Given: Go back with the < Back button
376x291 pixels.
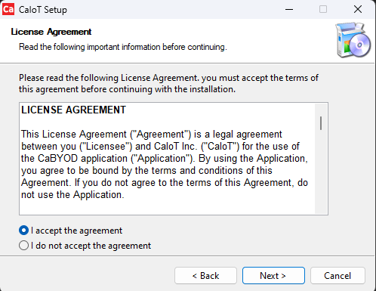Looking at the screenshot, I should point(205,276).
